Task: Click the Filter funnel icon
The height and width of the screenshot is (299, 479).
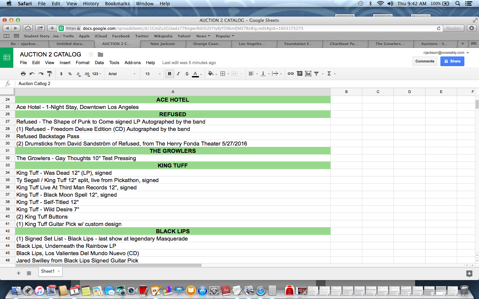Action: 317,74
